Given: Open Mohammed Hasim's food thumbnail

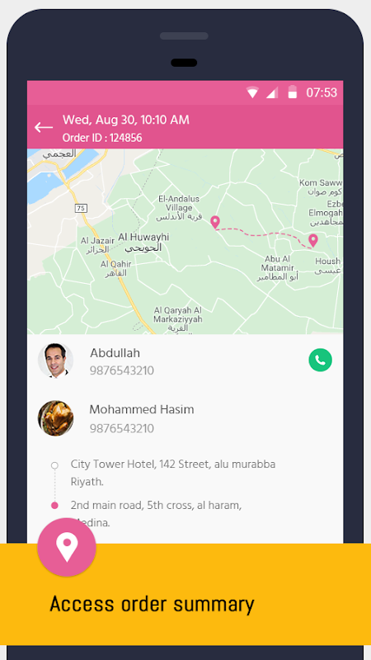Looking at the screenshot, I should click(55, 418).
